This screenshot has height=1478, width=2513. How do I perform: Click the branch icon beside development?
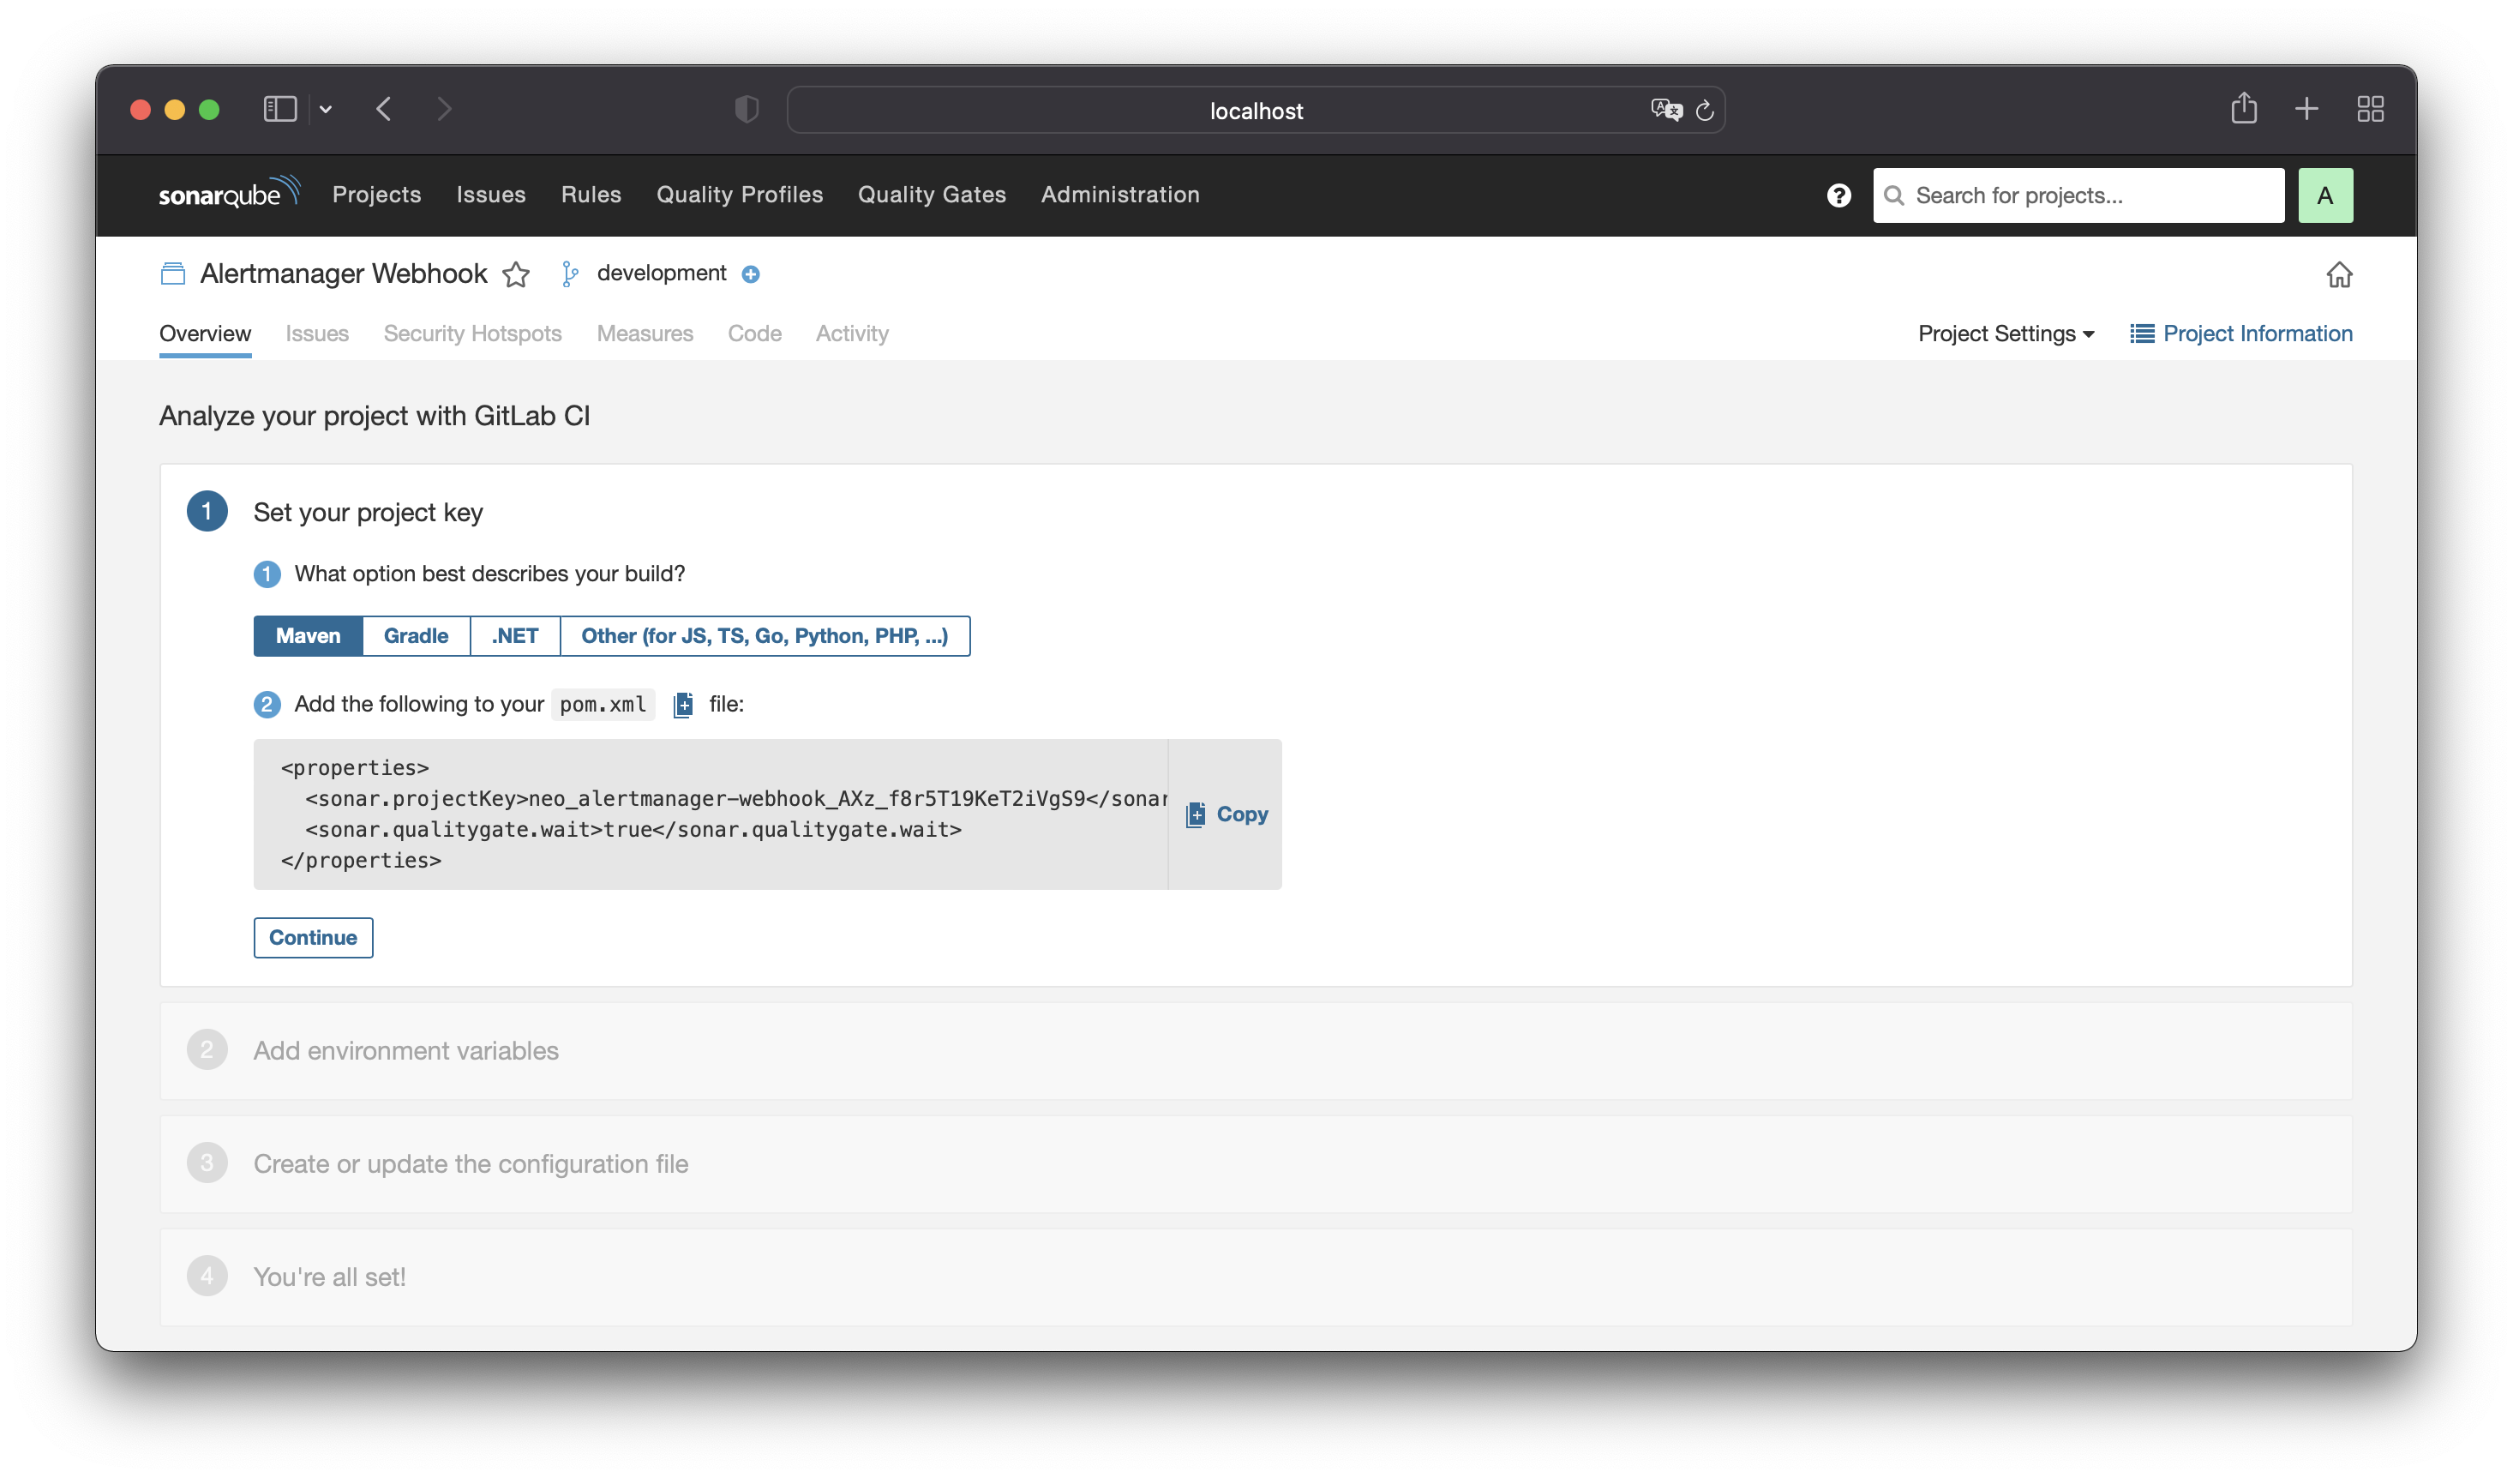point(569,273)
